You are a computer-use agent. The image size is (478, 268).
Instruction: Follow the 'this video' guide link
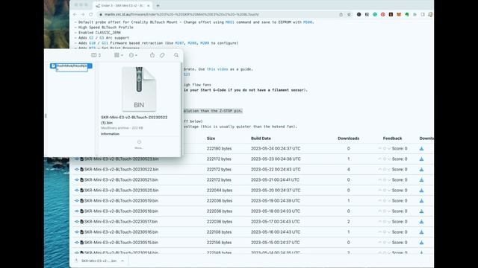click(x=217, y=69)
